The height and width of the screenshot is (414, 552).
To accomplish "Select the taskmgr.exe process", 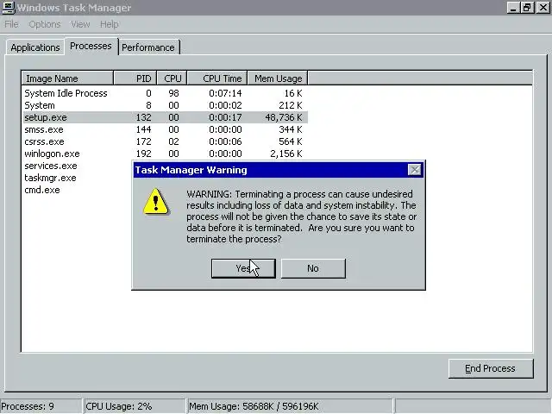I will click(x=50, y=178).
